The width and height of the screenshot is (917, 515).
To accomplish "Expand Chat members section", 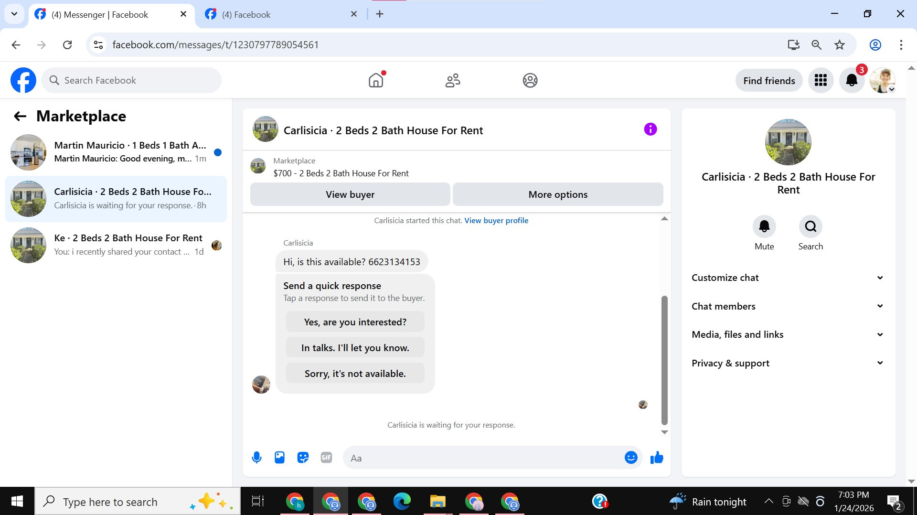I will (x=788, y=306).
